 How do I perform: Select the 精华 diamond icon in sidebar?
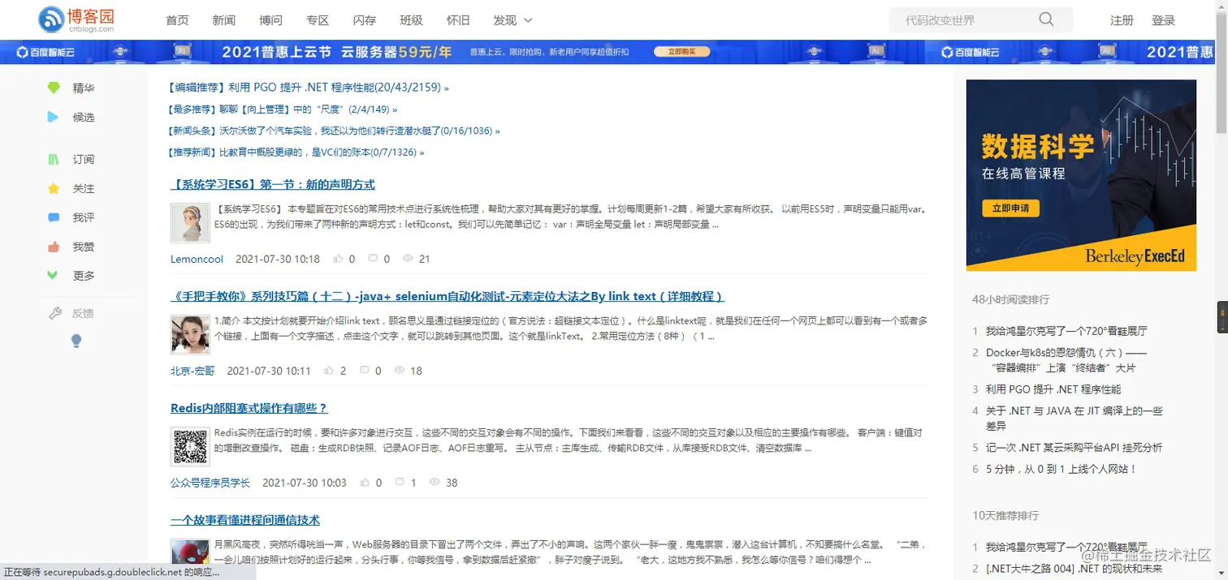[x=53, y=88]
